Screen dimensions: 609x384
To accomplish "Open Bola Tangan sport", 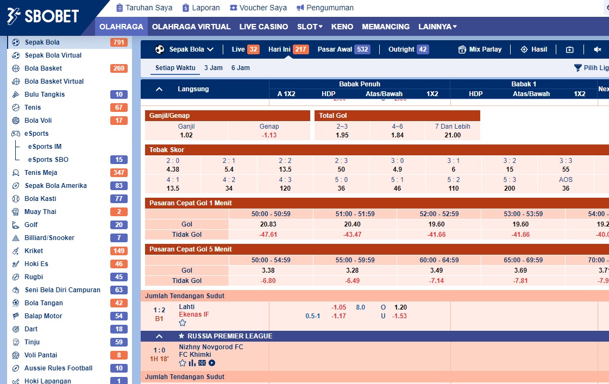I will coord(70,303).
